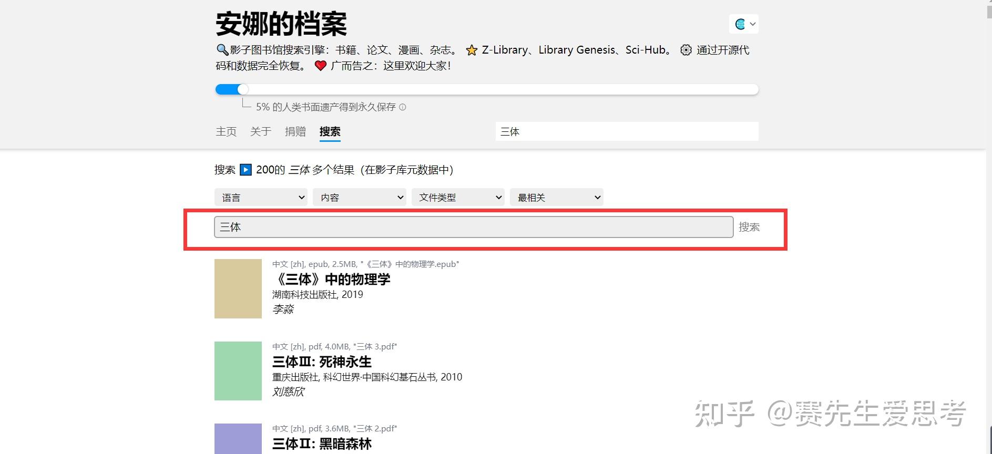Click the blue play icon in results header
This screenshot has height=454, width=992.
(246, 170)
